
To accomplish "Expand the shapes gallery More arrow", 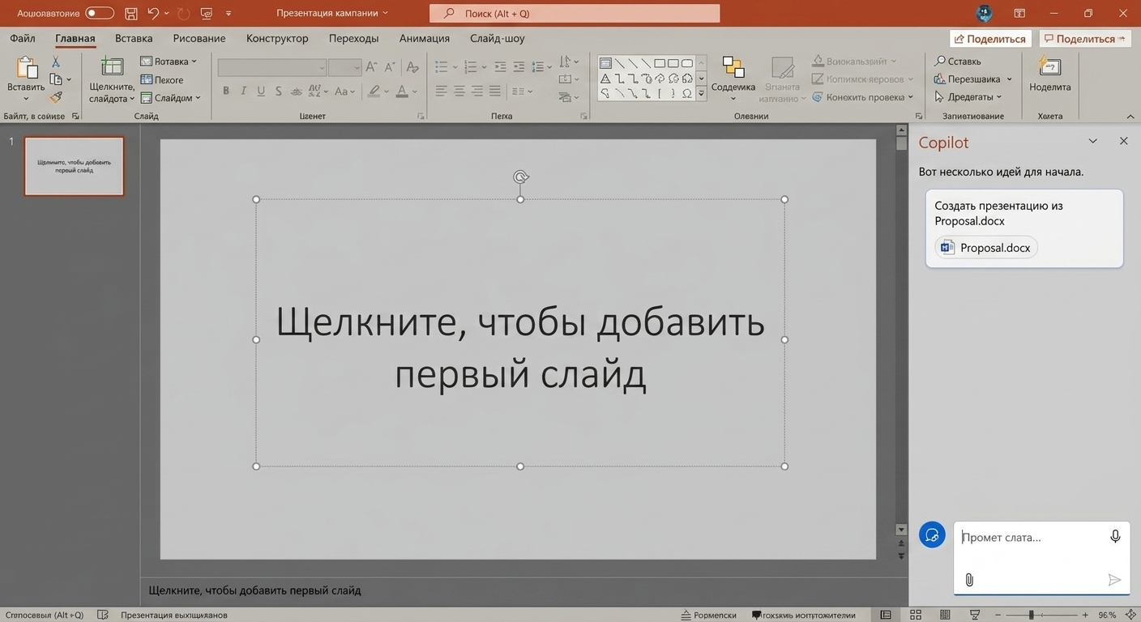I will tap(701, 94).
